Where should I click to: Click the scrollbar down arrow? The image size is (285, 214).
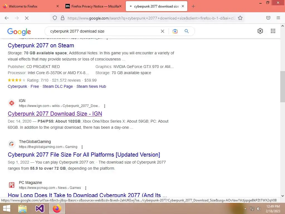[282, 196]
